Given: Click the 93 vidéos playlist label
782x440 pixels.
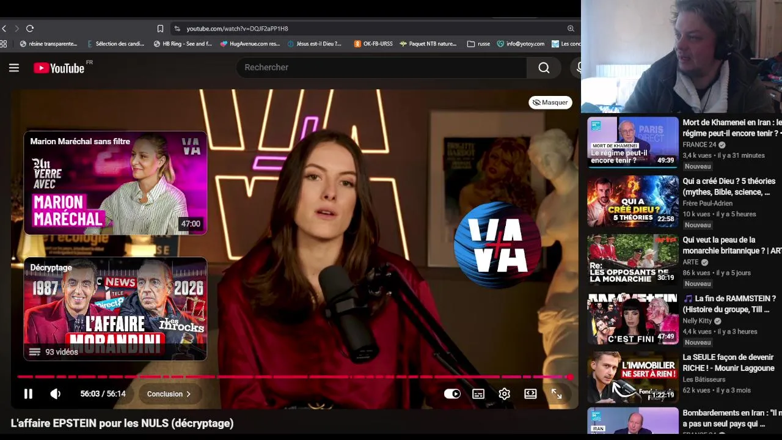Looking at the screenshot, I should 62,352.
